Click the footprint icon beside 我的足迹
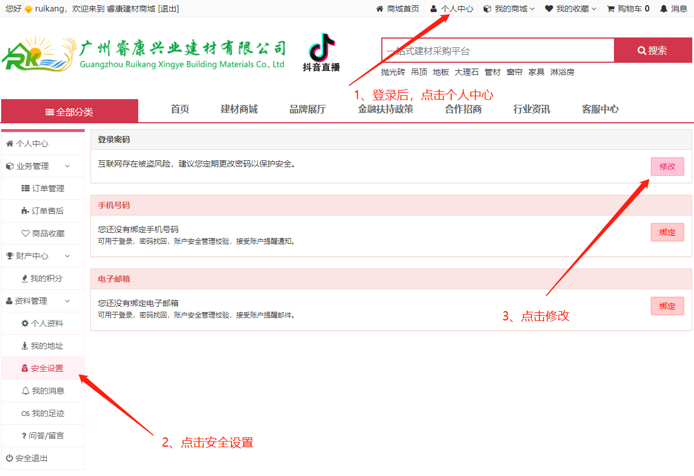The image size is (694, 476). click(x=25, y=413)
